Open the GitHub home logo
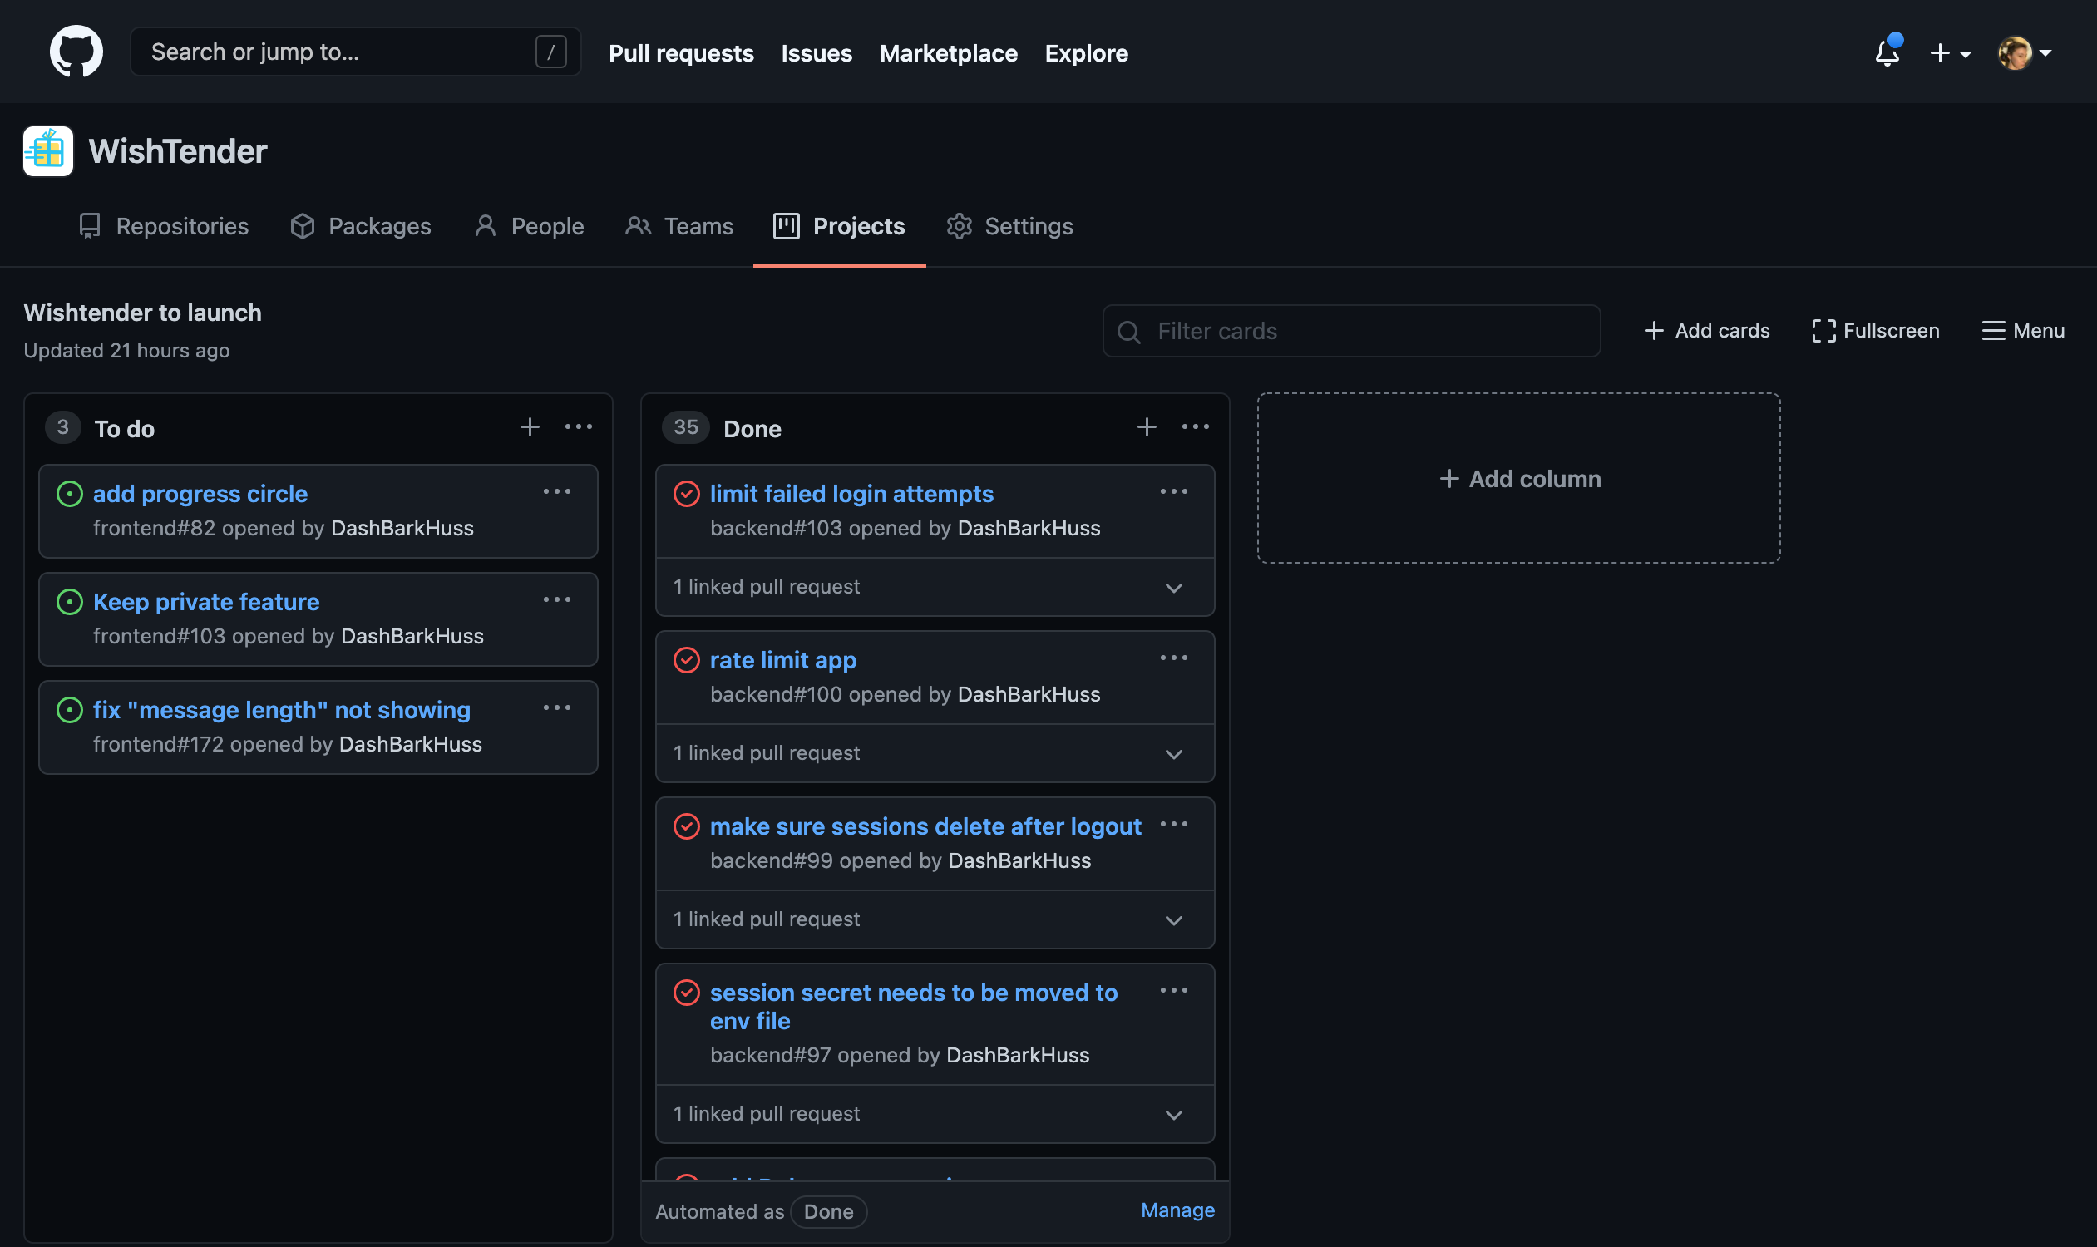Image resolution: width=2097 pixels, height=1247 pixels. 76,52
